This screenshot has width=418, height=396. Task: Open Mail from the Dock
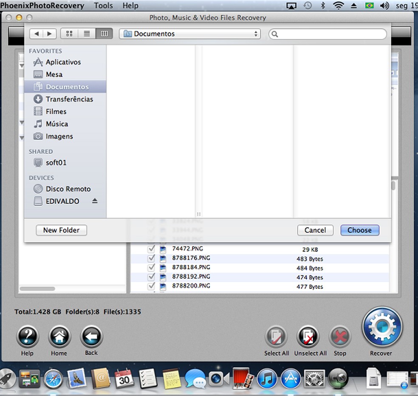click(x=77, y=379)
